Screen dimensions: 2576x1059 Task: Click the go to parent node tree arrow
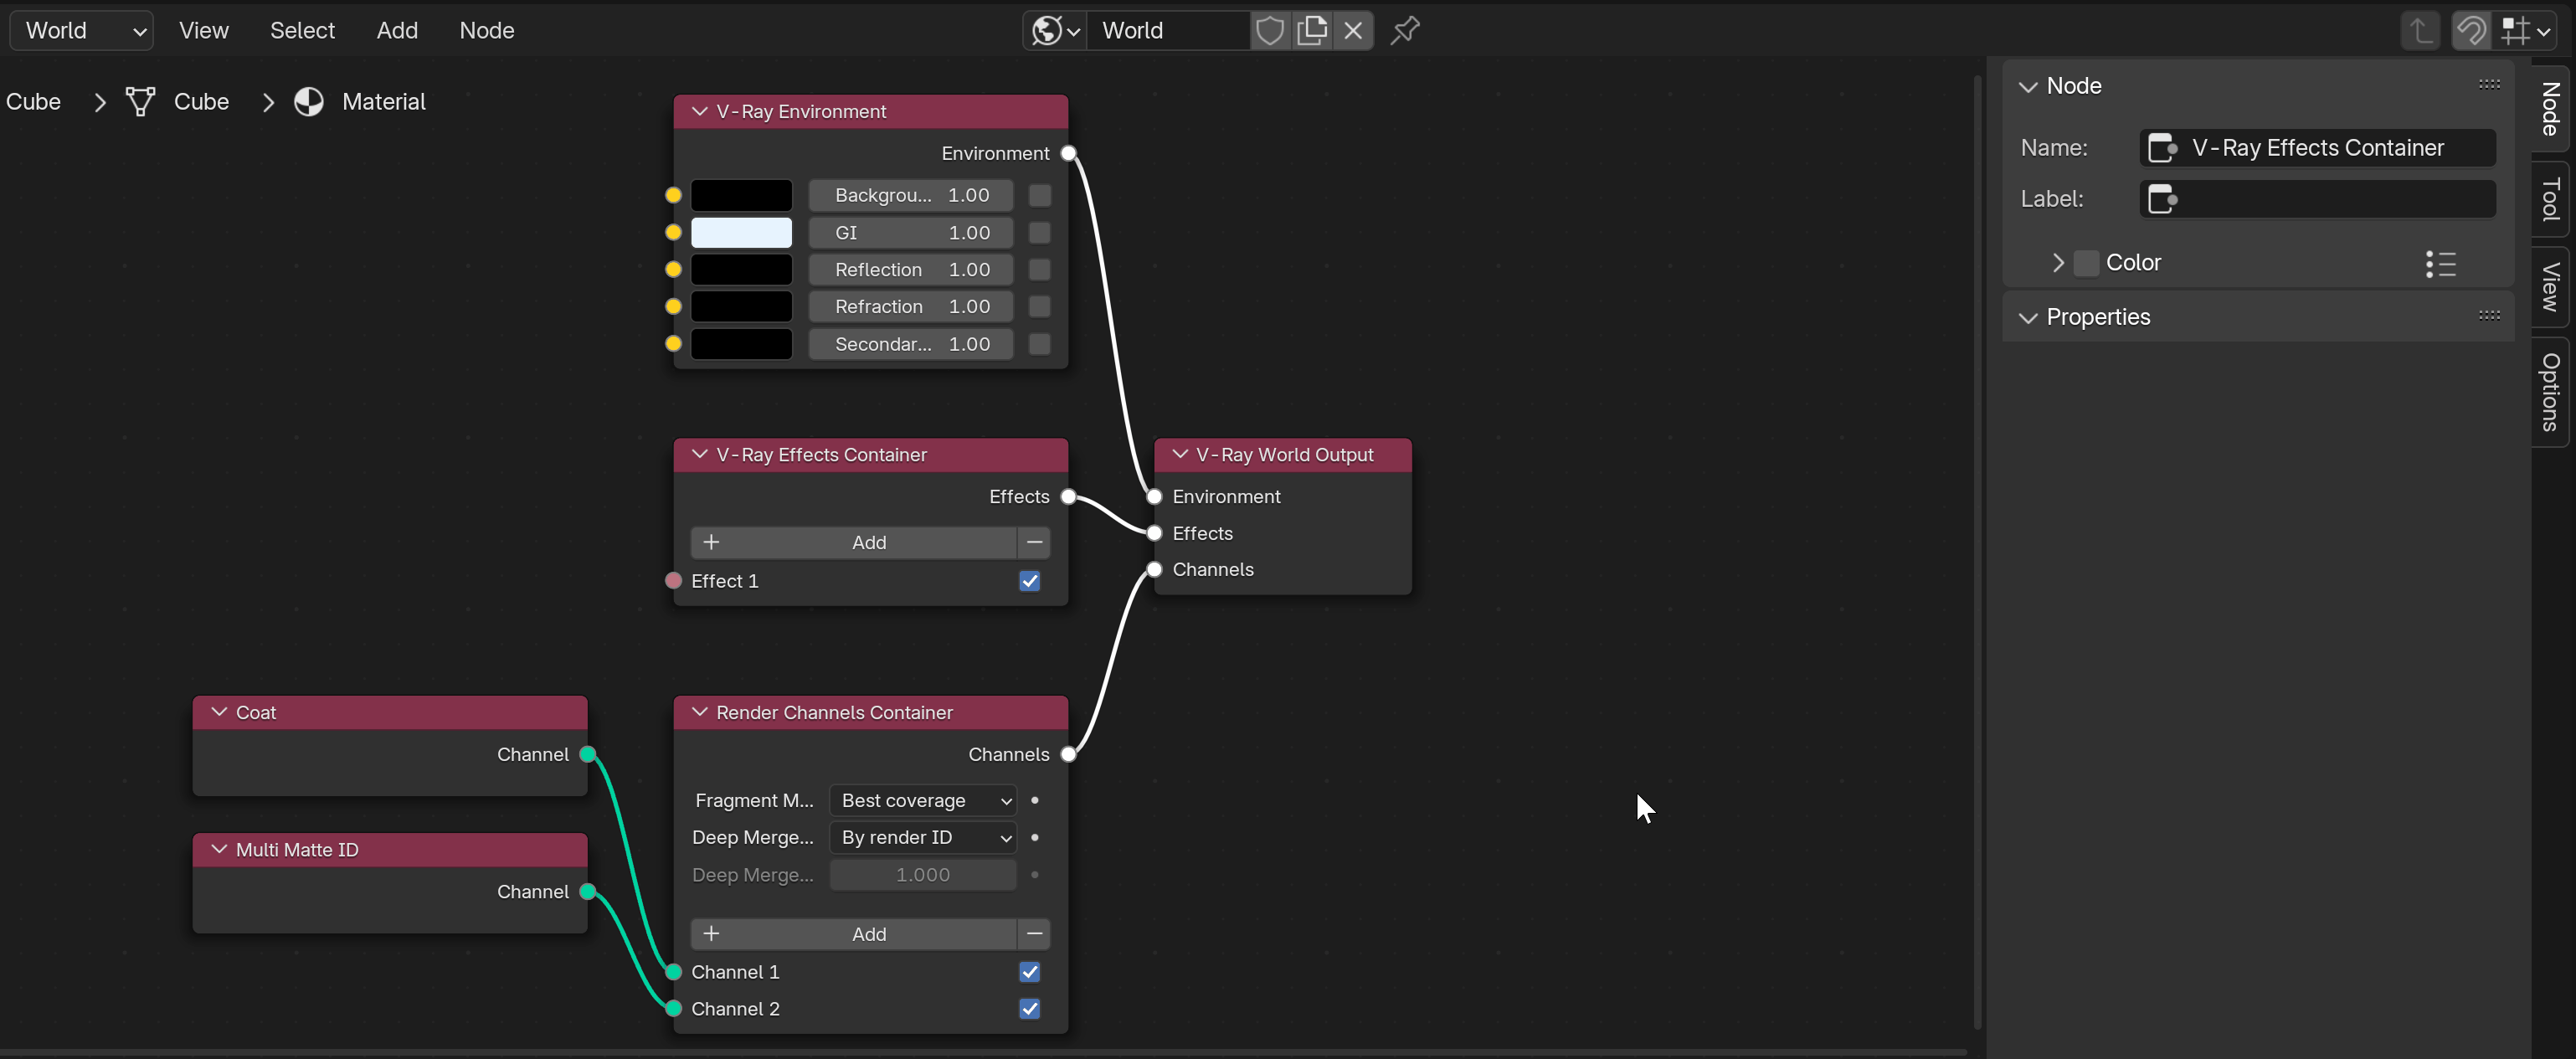coord(2420,30)
